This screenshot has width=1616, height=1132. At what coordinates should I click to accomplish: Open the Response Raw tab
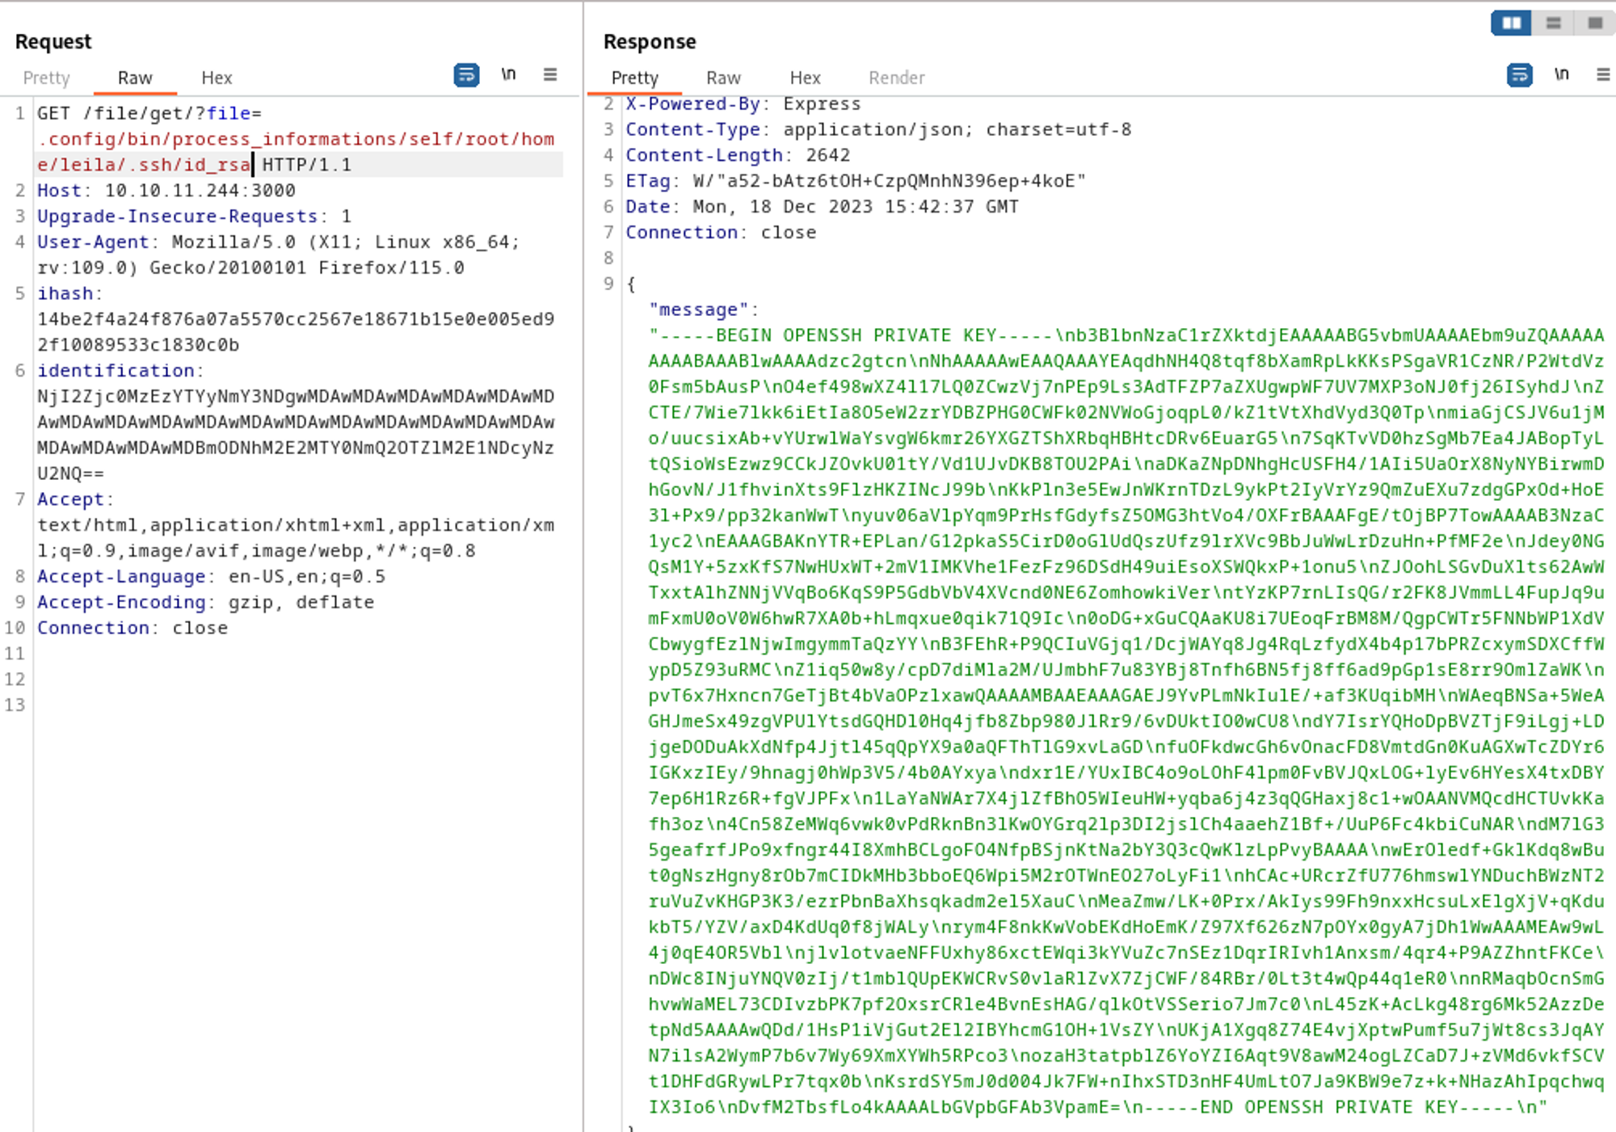click(x=723, y=78)
